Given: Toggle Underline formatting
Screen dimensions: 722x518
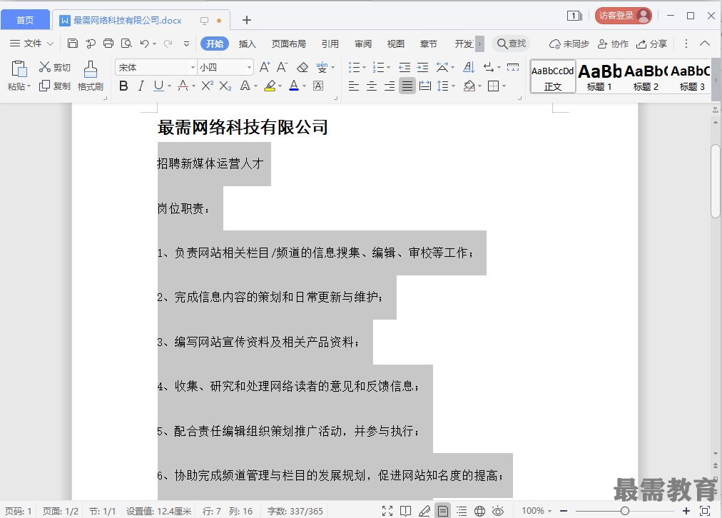Looking at the screenshot, I should point(158,86).
